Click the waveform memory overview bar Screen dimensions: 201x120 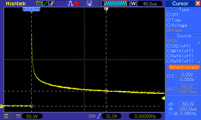pyautogui.click(x=115, y=3)
